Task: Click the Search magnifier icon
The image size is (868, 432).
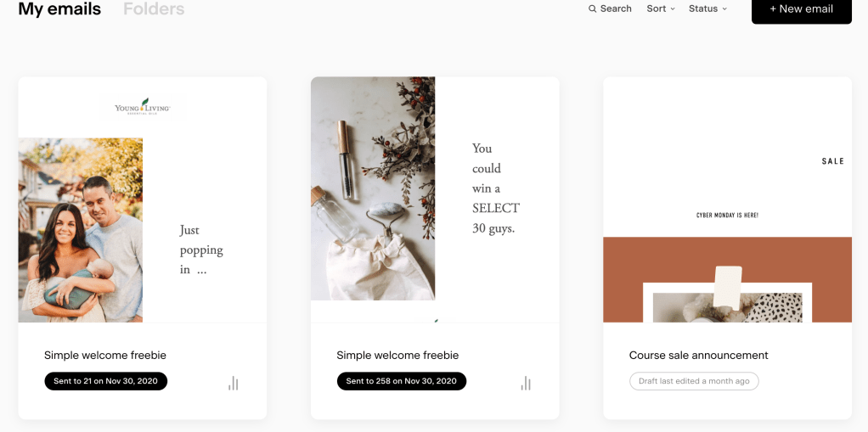Action: pos(593,8)
